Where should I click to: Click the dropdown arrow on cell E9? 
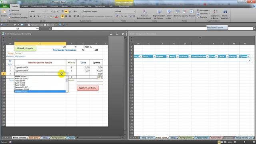pos(67,74)
